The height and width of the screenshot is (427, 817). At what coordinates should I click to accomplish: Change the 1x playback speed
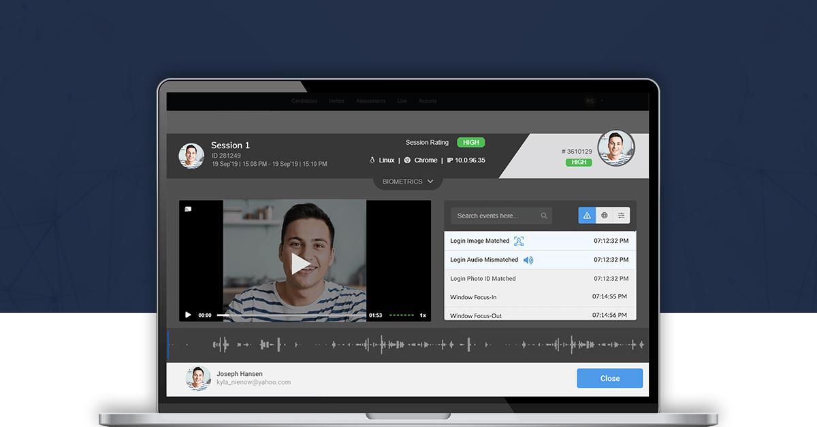(422, 315)
